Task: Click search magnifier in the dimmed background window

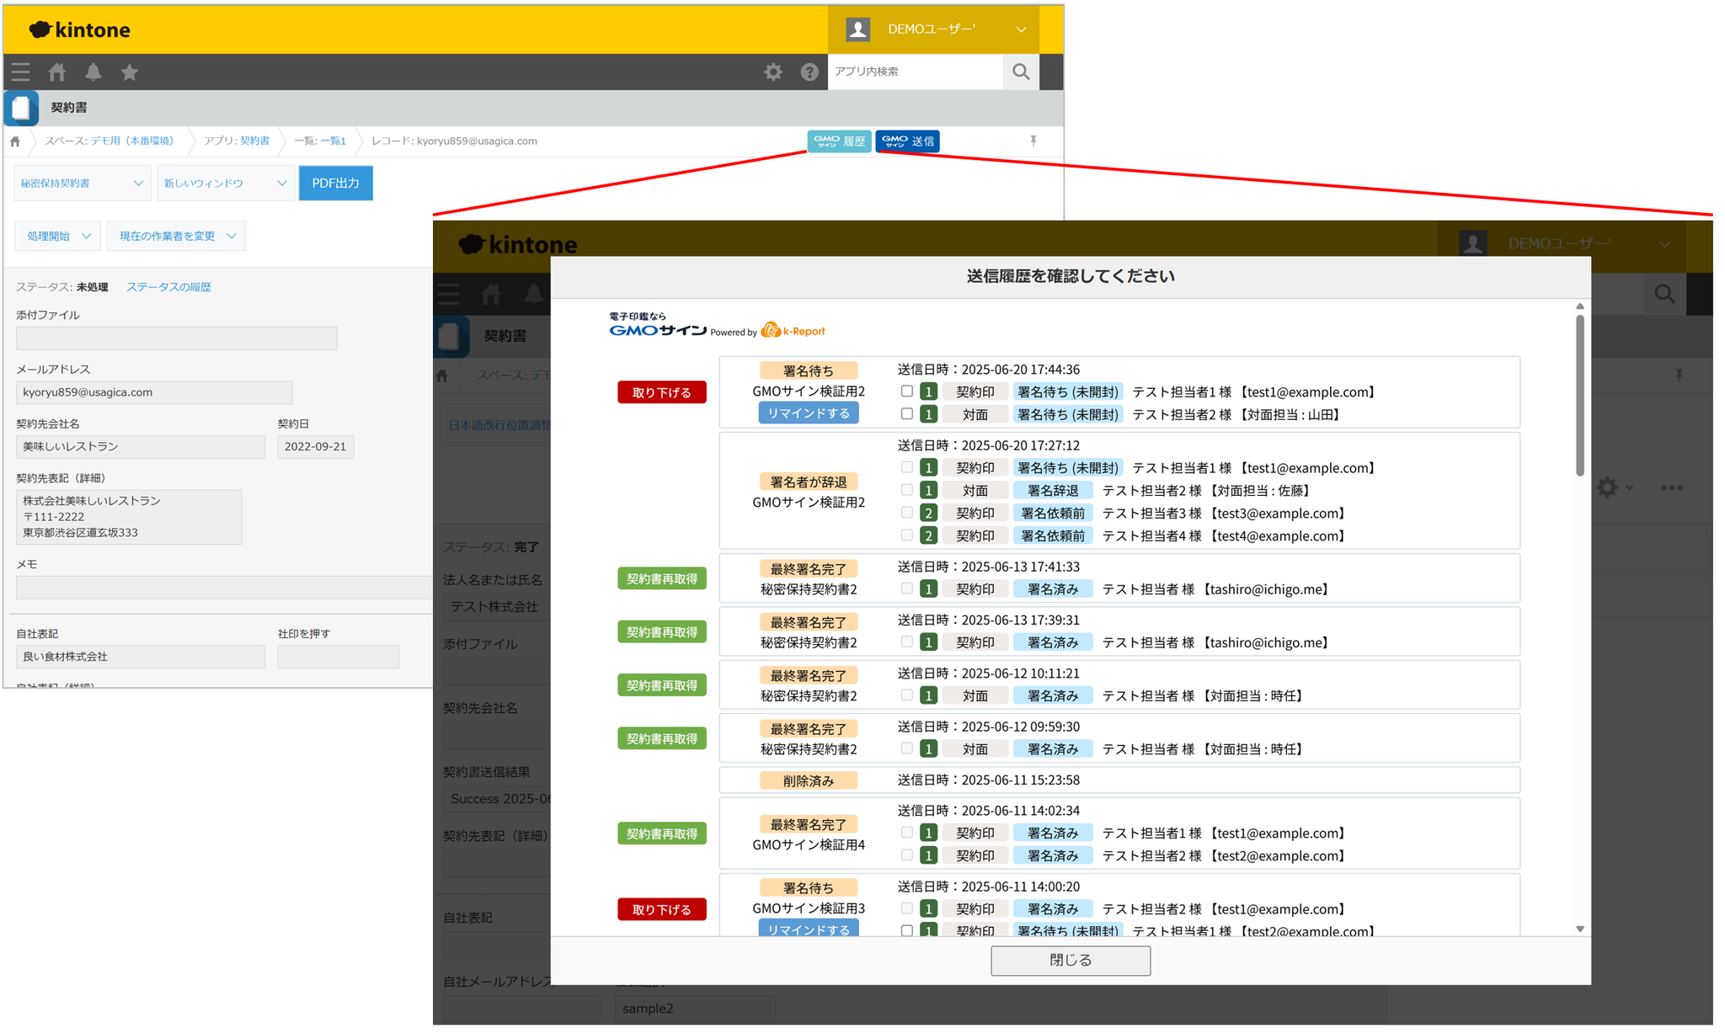Action: (1664, 294)
